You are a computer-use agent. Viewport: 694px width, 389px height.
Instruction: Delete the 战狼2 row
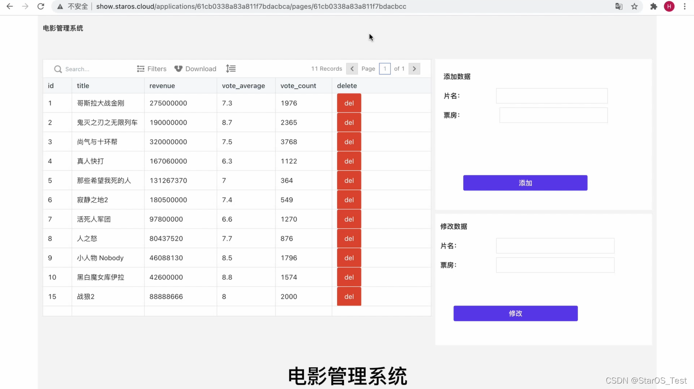coord(349,297)
